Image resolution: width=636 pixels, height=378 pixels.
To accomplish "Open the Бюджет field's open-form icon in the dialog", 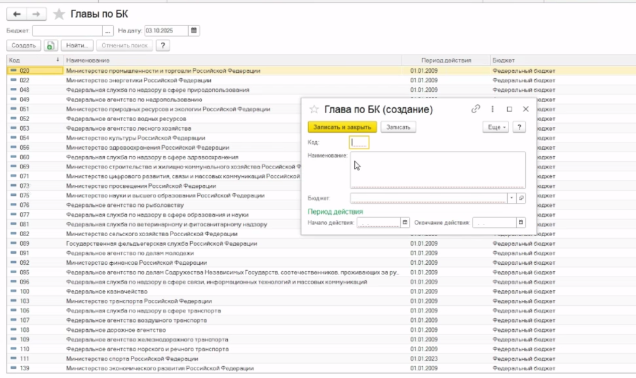I will (521, 198).
